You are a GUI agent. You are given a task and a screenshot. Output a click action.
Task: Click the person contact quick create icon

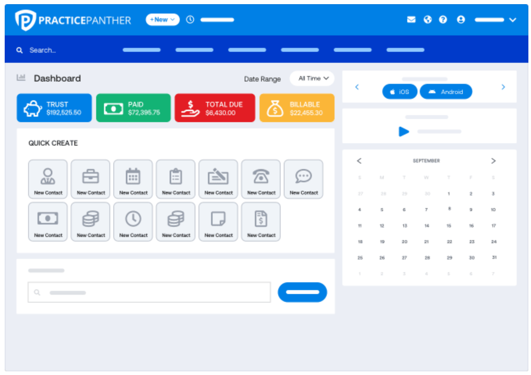coord(48,179)
